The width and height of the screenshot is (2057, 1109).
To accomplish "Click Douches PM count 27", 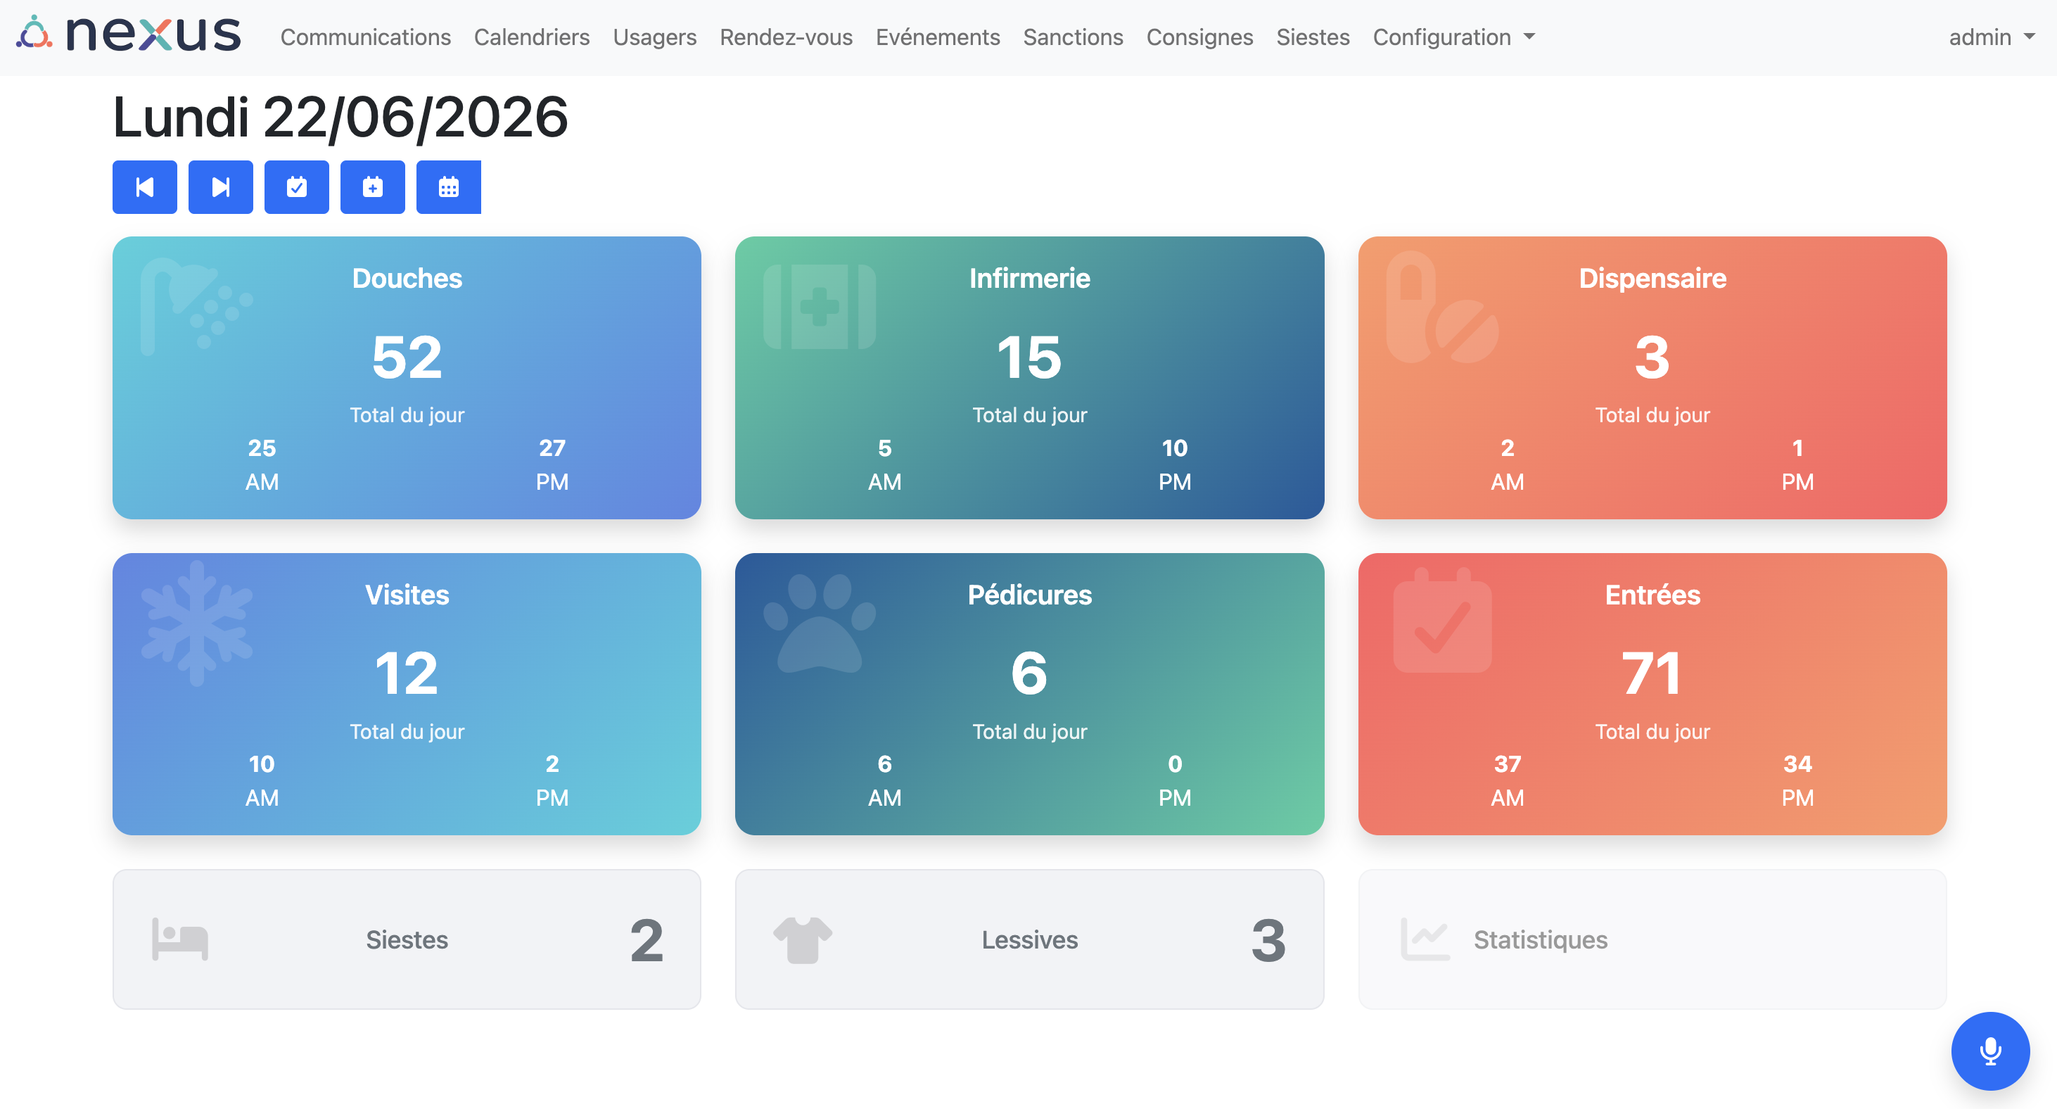I will [x=552, y=448].
